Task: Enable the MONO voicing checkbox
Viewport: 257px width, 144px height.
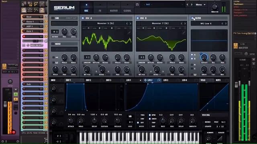Action: (x=203, y=122)
